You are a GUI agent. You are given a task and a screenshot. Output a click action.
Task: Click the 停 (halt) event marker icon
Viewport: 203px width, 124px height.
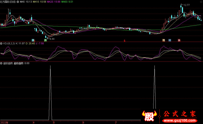tap(33, 40)
